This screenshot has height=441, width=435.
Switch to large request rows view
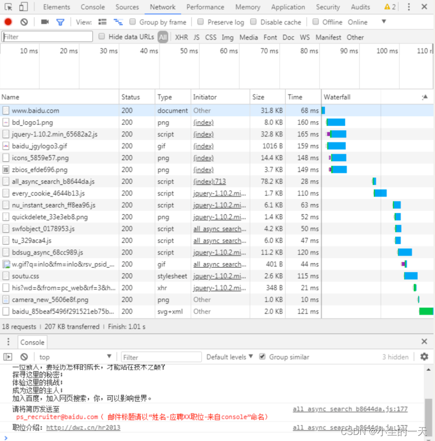point(102,22)
